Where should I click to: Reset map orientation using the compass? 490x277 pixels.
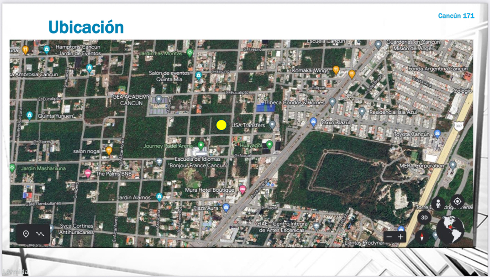(422, 236)
